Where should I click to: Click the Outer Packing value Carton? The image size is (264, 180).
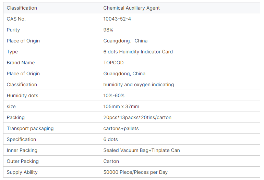click(x=111, y=161)
